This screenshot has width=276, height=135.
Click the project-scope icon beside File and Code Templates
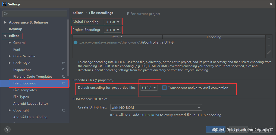[64, 77]
